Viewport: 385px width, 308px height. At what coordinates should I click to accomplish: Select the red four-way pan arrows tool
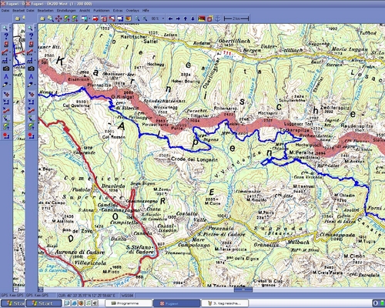point(59,18)
